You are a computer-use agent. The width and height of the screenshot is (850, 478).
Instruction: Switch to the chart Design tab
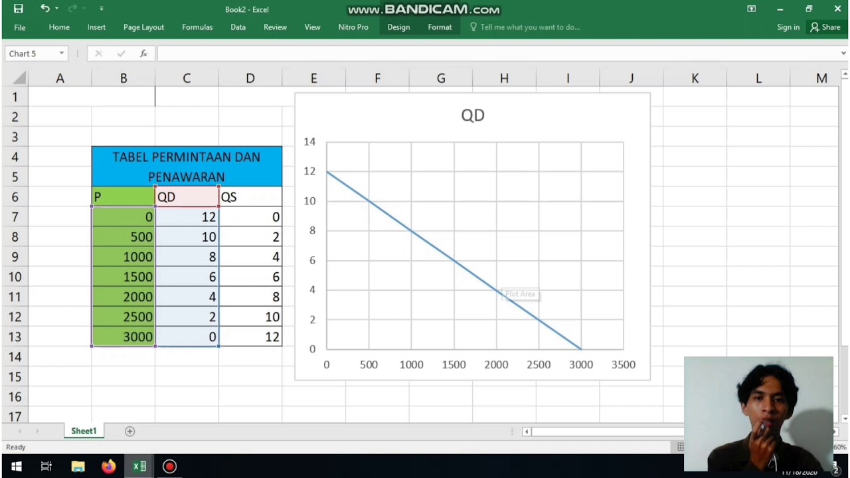click(398, 27)
